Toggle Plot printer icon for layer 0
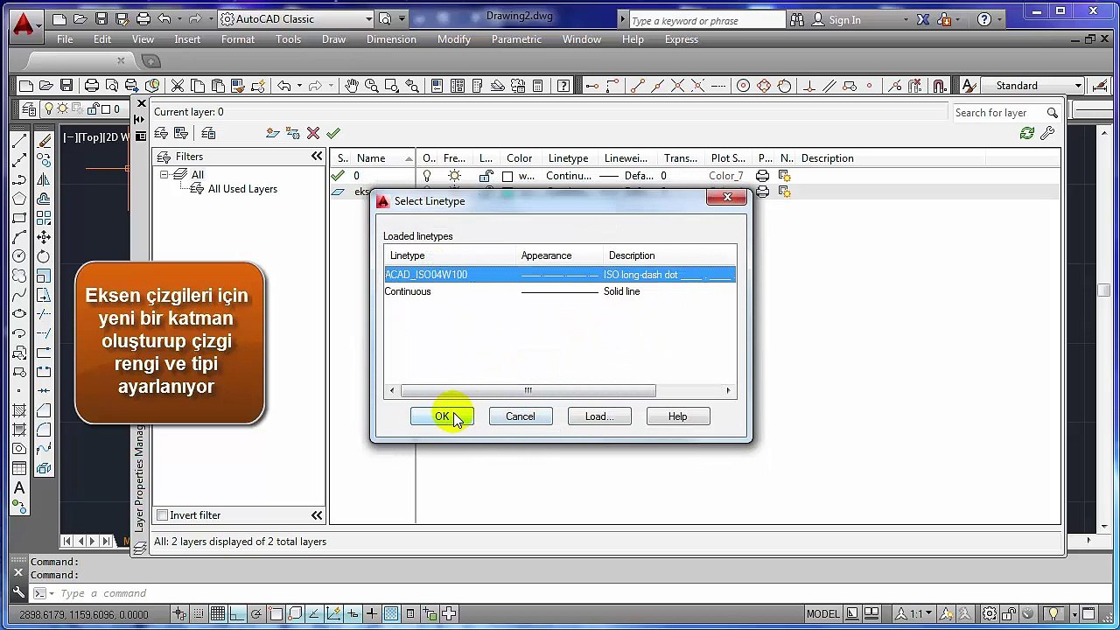The width and height of the screenshot is (1120, 630). click(762, 176)
